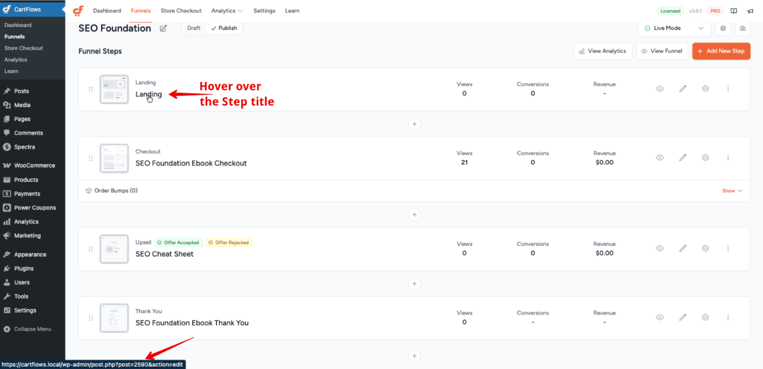The height and width of the screenshot is (369, 763).
Task: Show the Order Bumps section
Action: [732, 191]
